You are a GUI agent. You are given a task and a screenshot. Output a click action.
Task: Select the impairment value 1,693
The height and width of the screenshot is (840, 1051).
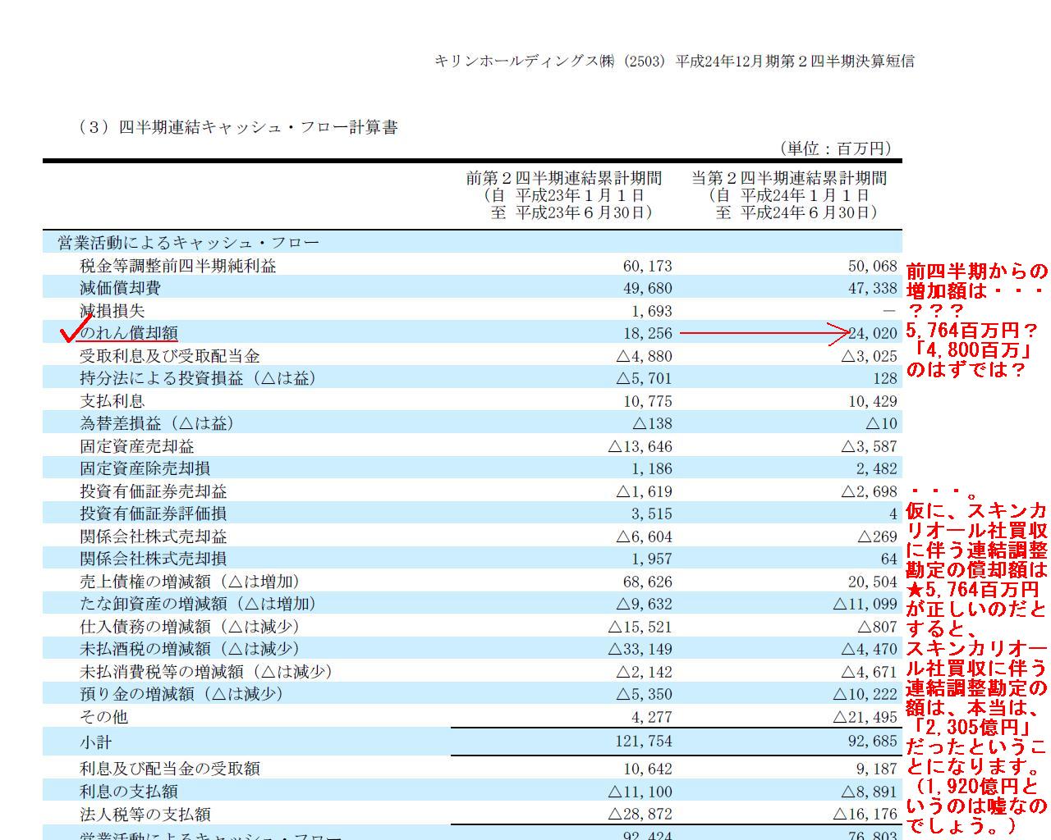tap(652, 311)
